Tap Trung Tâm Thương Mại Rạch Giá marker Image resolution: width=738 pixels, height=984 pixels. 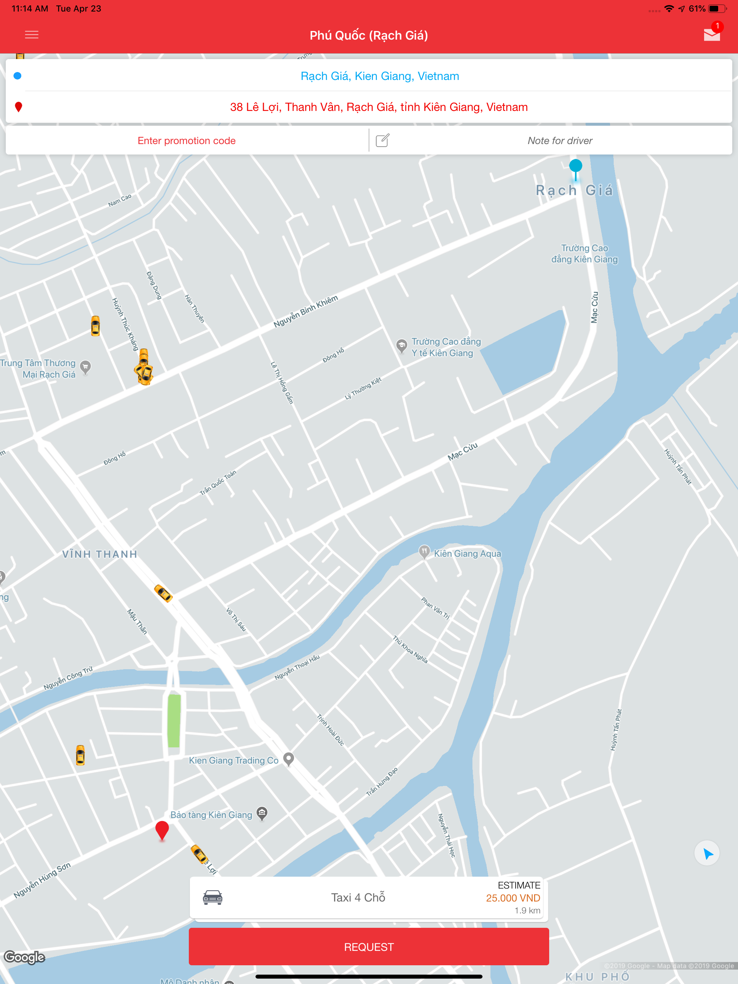click(85, 367)
